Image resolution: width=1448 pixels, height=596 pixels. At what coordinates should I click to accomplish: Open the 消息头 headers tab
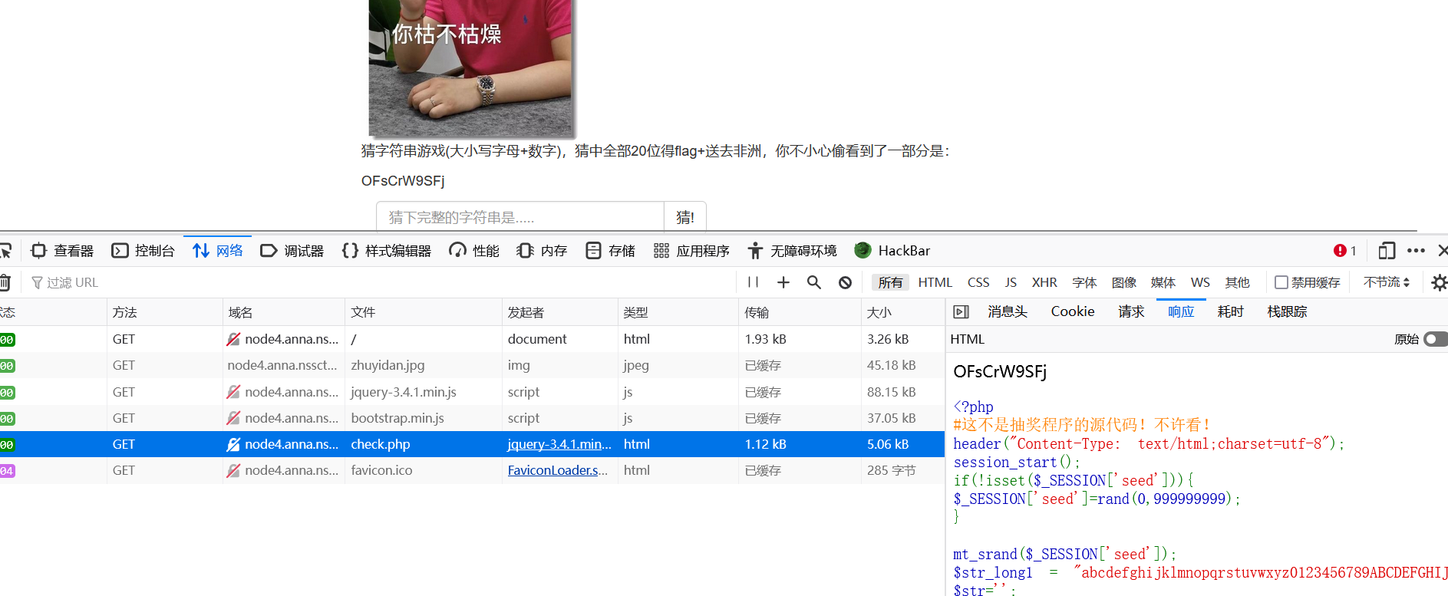(1008, 311)
